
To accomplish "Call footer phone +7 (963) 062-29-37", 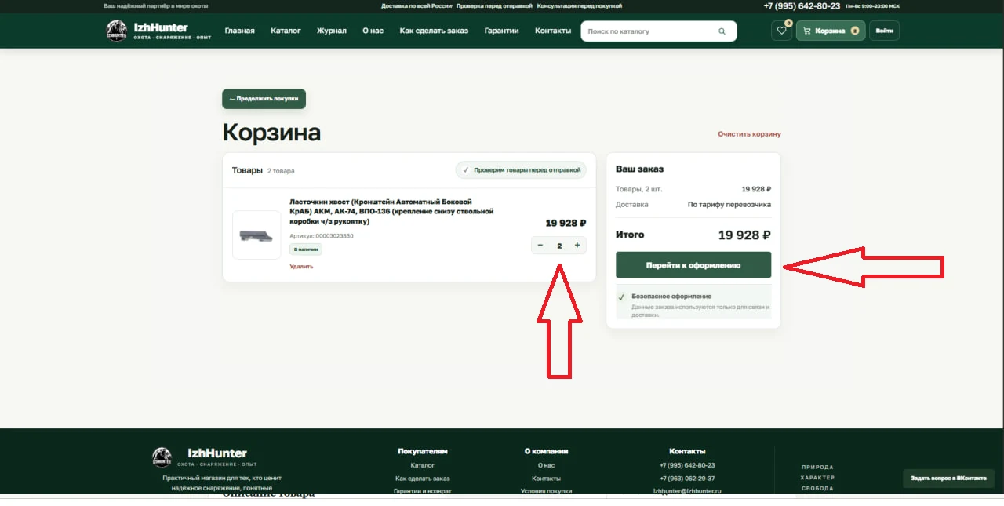I will [x=687, y=479].
